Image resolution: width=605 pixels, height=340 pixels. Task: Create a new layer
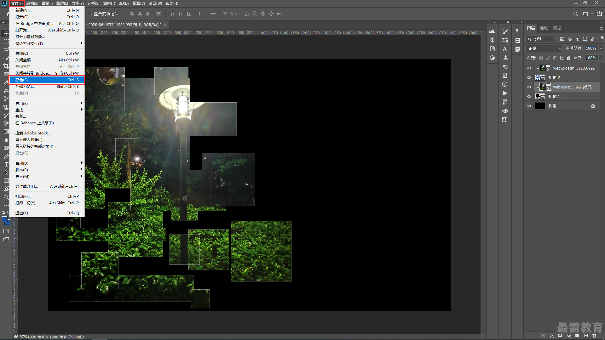(x=586, y=336)
